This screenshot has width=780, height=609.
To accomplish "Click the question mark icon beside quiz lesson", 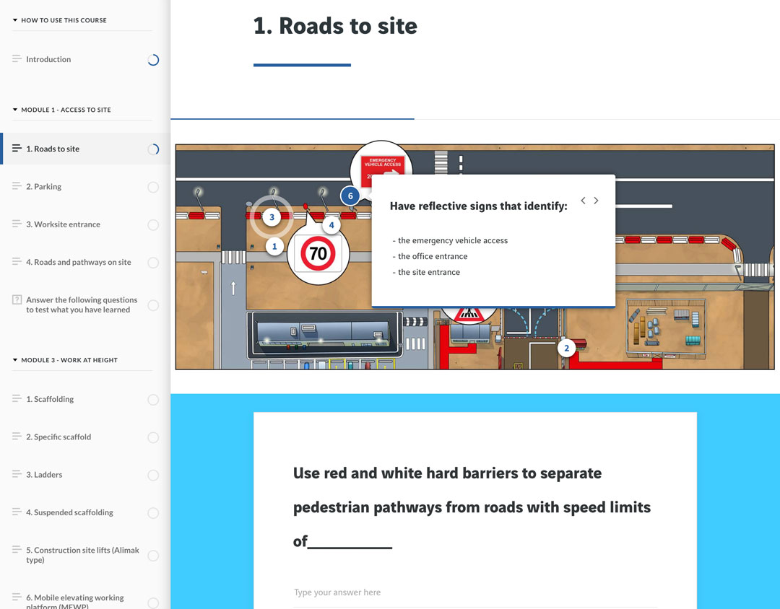I will [17, 299].
